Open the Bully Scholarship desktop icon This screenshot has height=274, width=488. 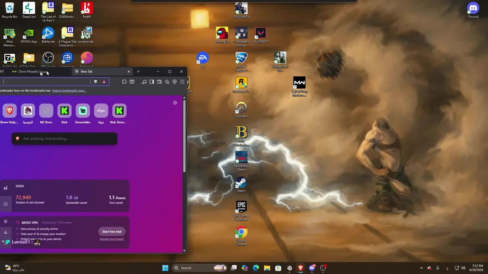(241, 136)
